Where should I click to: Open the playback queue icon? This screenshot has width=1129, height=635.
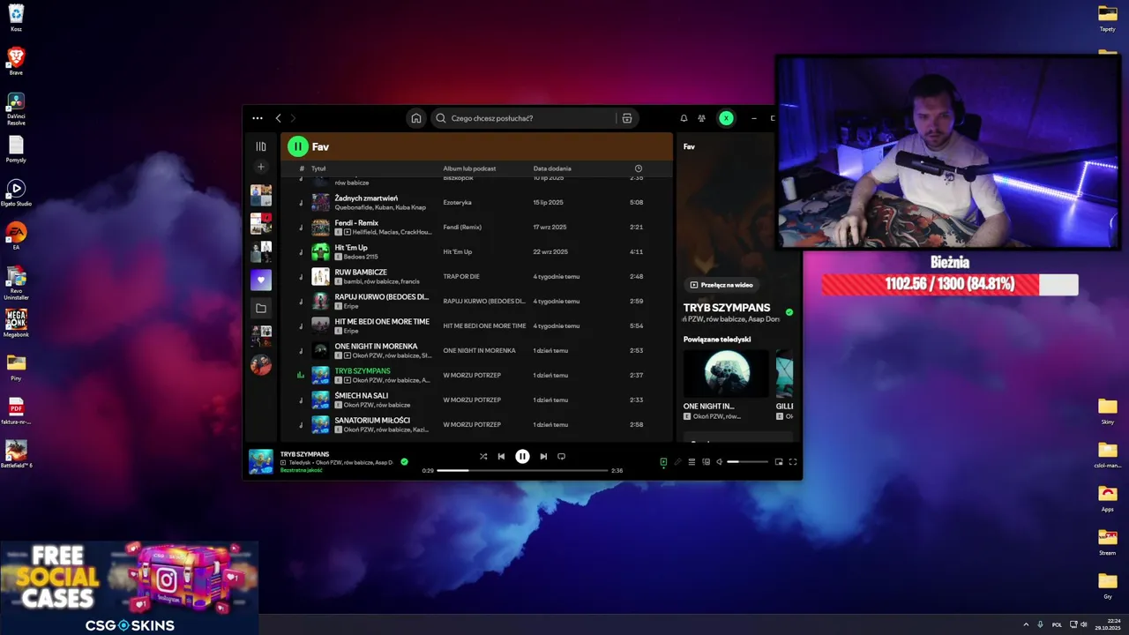[692, 461]
